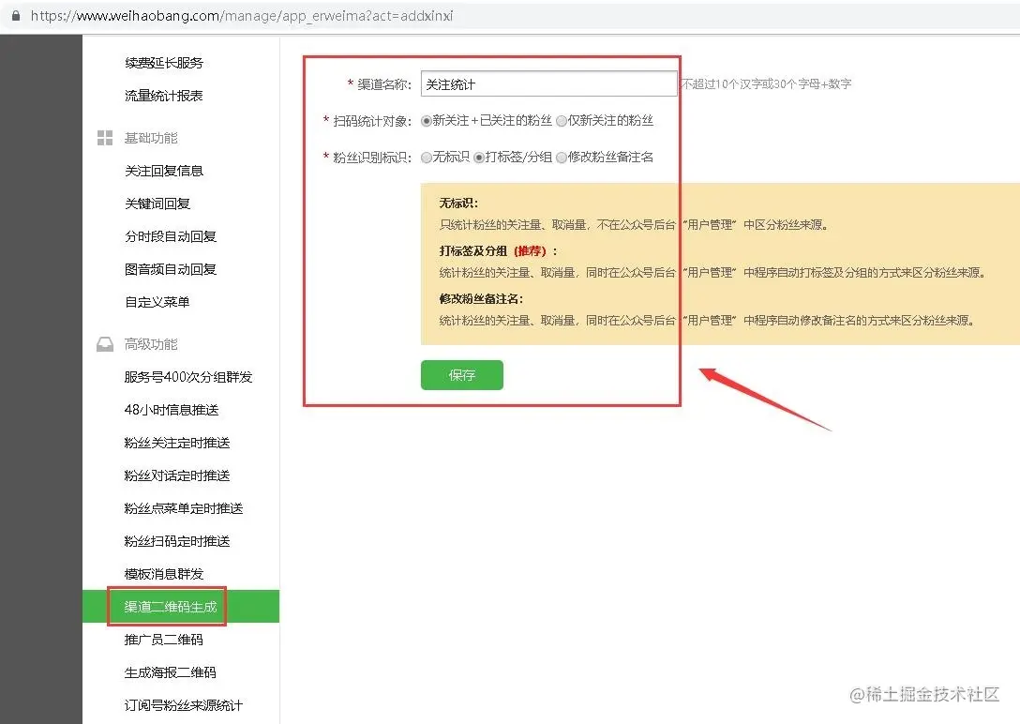The image size is (1020, 724).
Task: Open 关注回复信息 menu item
Action: (164, 171)
